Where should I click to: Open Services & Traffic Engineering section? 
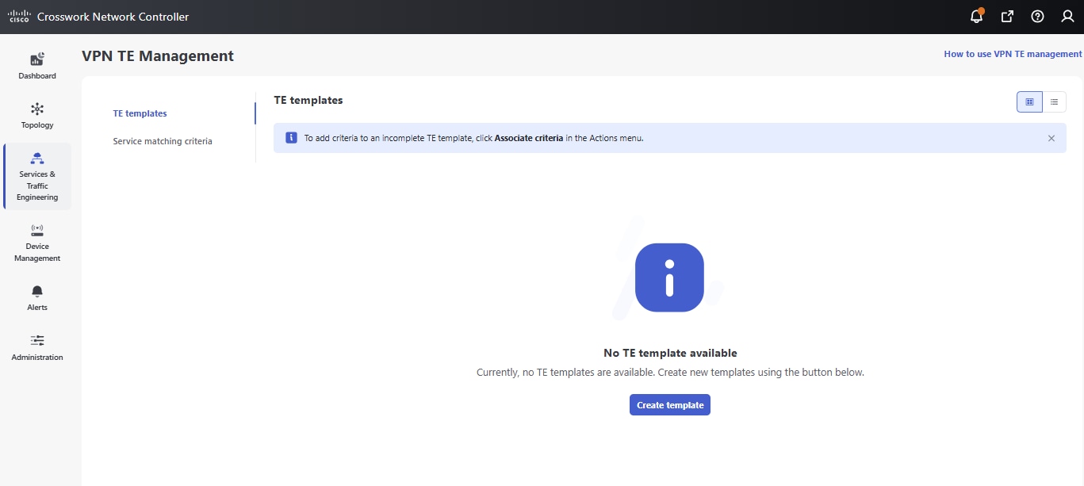click(x=36, y=176)
